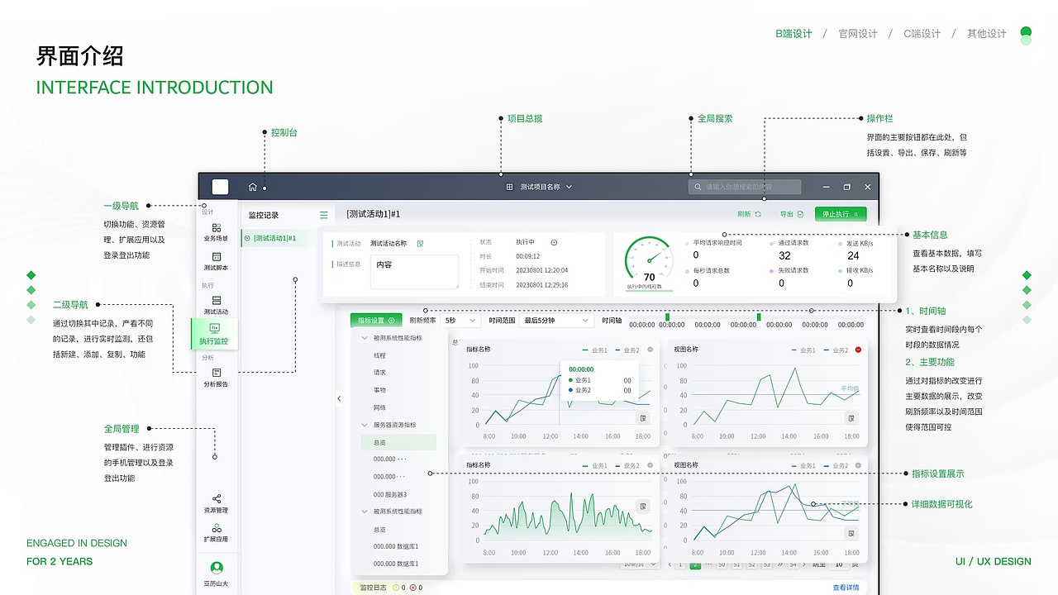1058x595 pixels.
Task: Select 000 服务器3 in the indicator list
Action: (x=390, y=494)
